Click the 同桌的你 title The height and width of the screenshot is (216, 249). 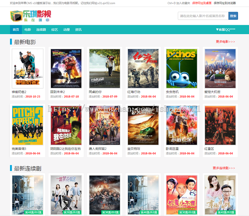95,92
